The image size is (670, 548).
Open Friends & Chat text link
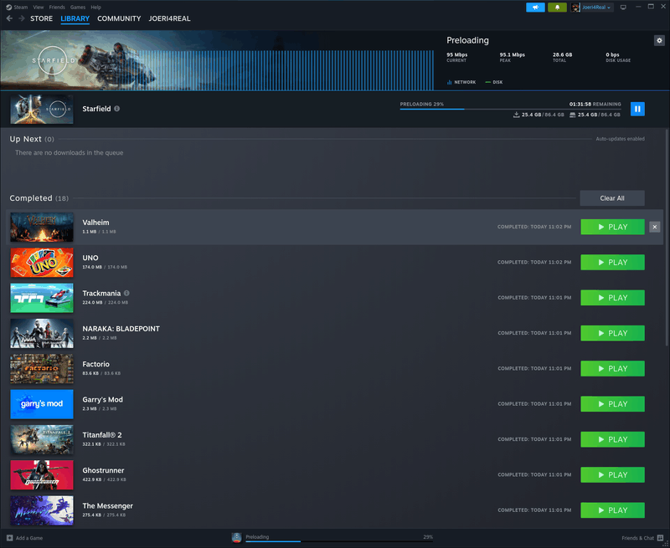coord(637,538)
